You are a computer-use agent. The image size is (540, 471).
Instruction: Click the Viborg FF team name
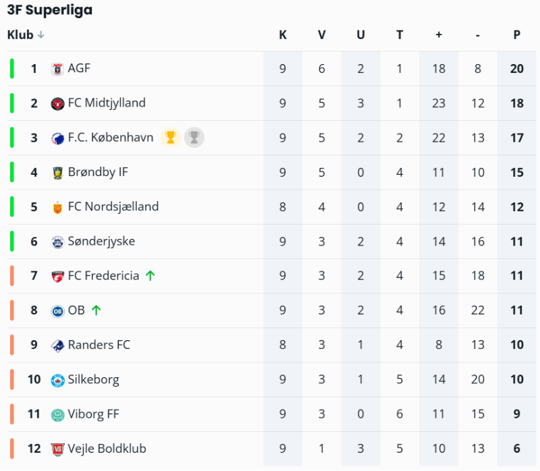tap(93, 414)
